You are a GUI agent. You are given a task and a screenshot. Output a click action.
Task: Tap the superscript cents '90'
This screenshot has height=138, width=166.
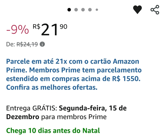pyautogui.click(x=63, y=26)
